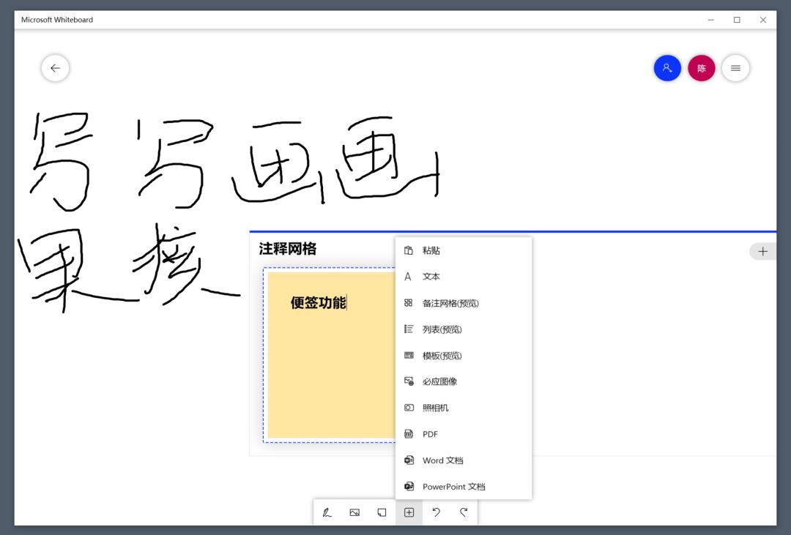Viewport: 791px width, 535px height.
Task: Select 照相机 to take a photo
Action: [x=436, y=408]
